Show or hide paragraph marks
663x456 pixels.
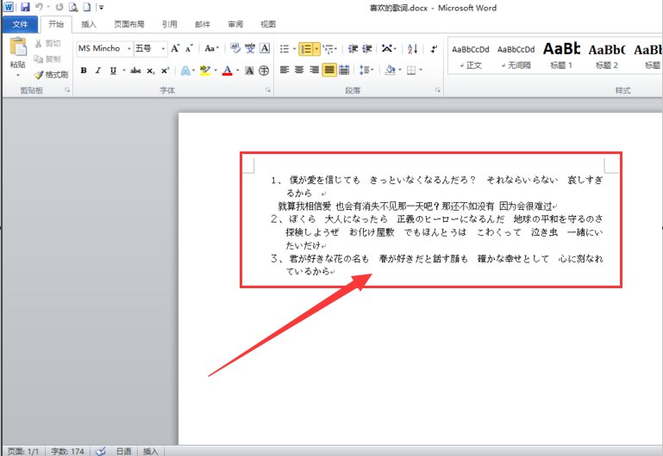click(x=434, y=49)
